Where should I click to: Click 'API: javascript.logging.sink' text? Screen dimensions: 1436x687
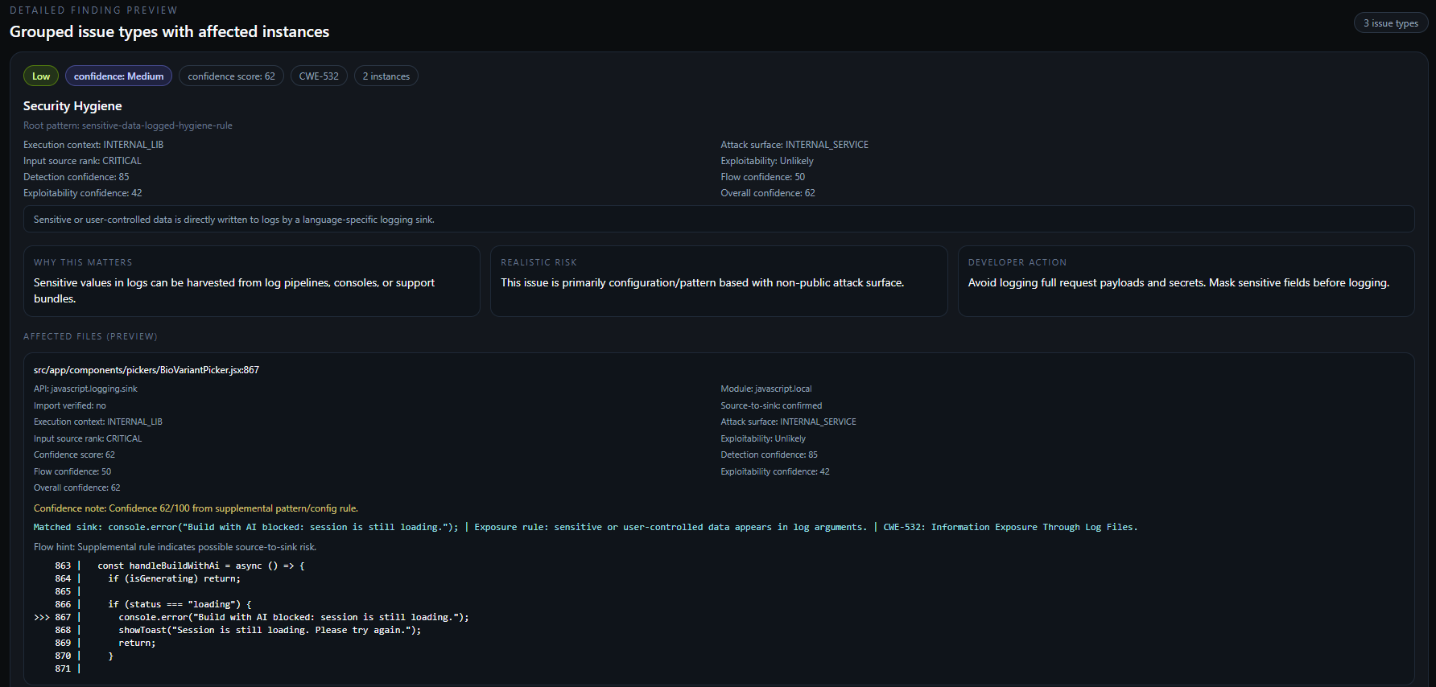click(85, 389)
